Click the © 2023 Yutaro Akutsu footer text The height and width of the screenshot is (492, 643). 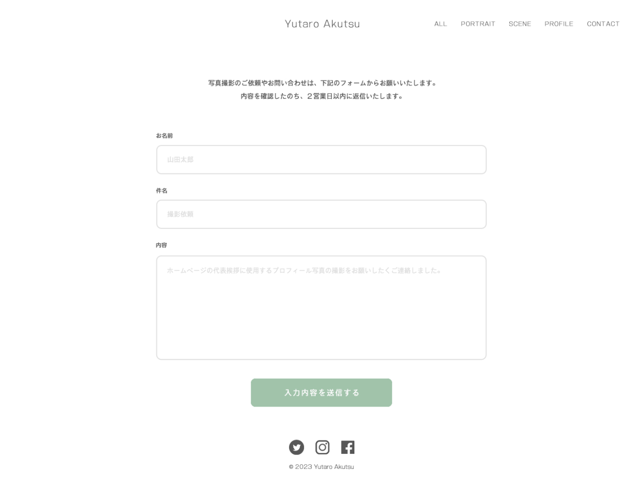(x=321, y=467)
